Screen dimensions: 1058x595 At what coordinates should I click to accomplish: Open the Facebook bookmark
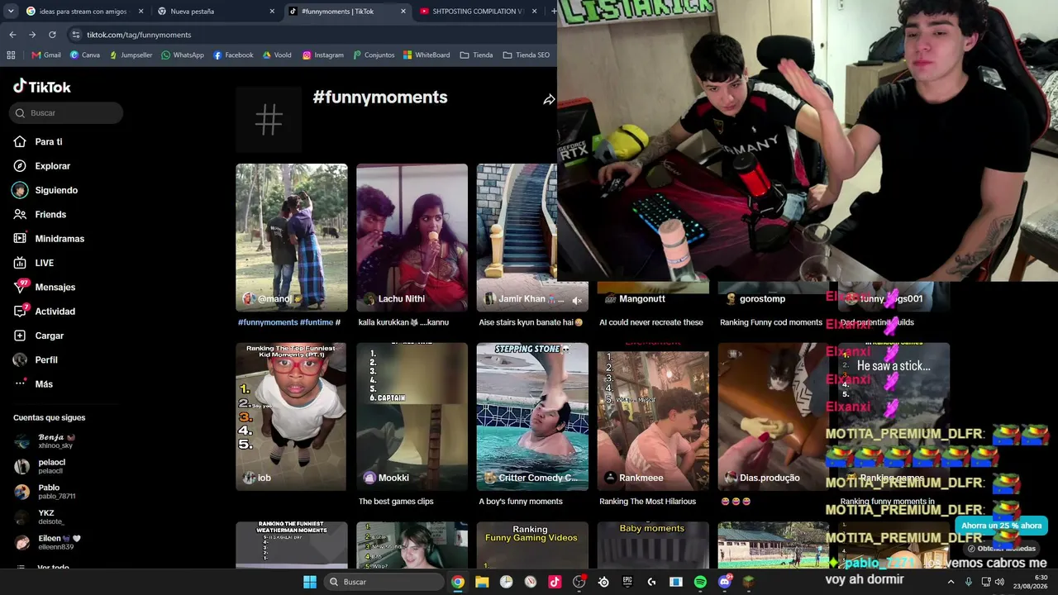233,55
